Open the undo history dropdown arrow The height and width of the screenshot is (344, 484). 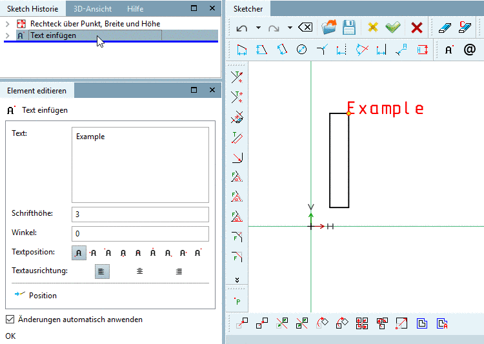pyautogui.click(x=258, y=28)
